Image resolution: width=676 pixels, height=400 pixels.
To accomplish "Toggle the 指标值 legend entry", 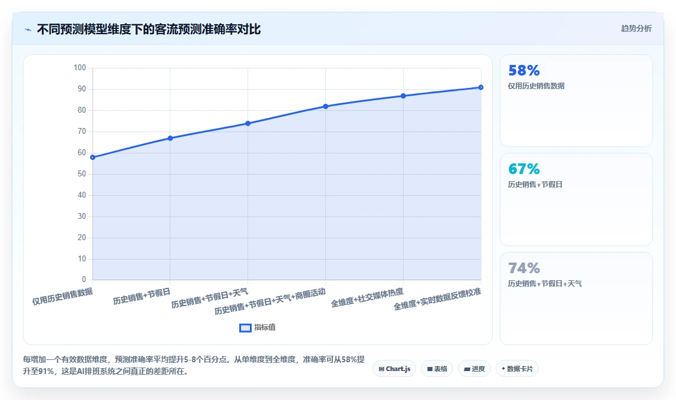I will (258, 327).
